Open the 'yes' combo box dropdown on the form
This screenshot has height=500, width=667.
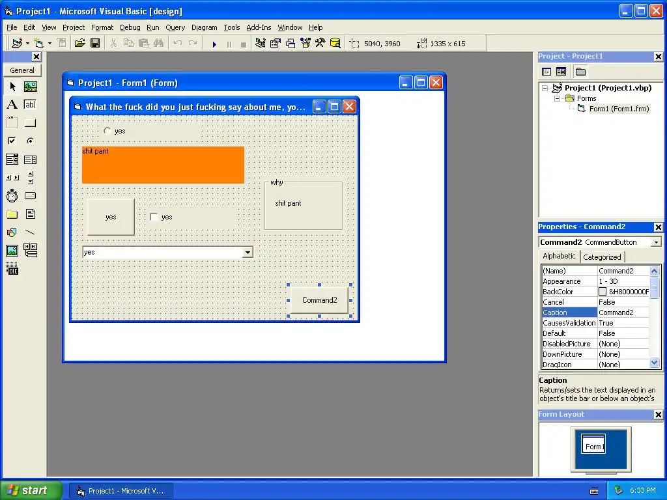[248, 253]
